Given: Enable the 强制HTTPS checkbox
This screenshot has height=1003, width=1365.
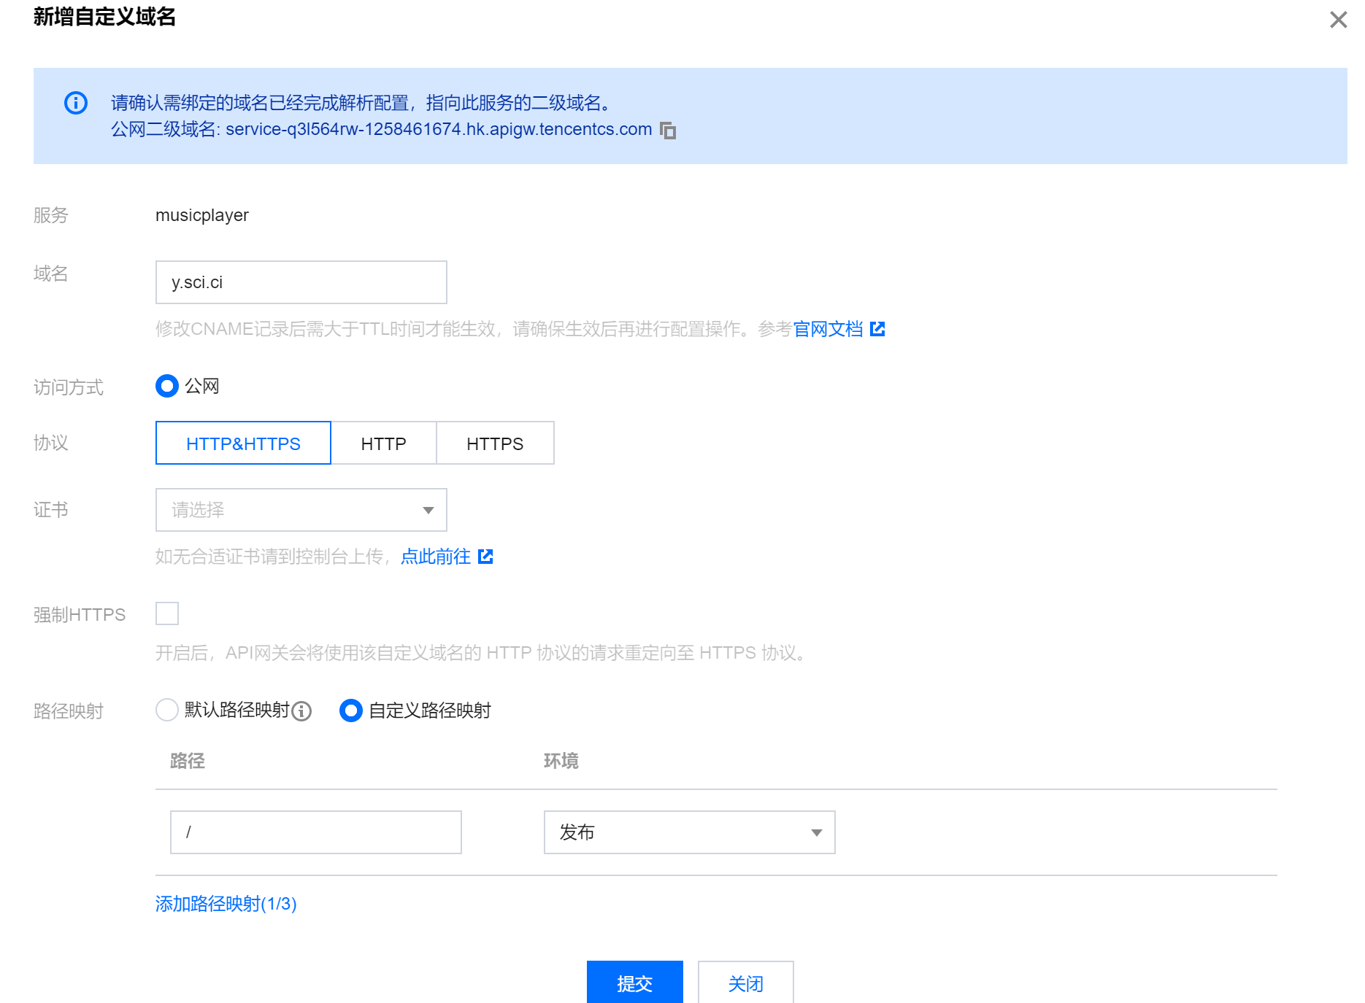Looking at the screenshot, I should 167,613.
